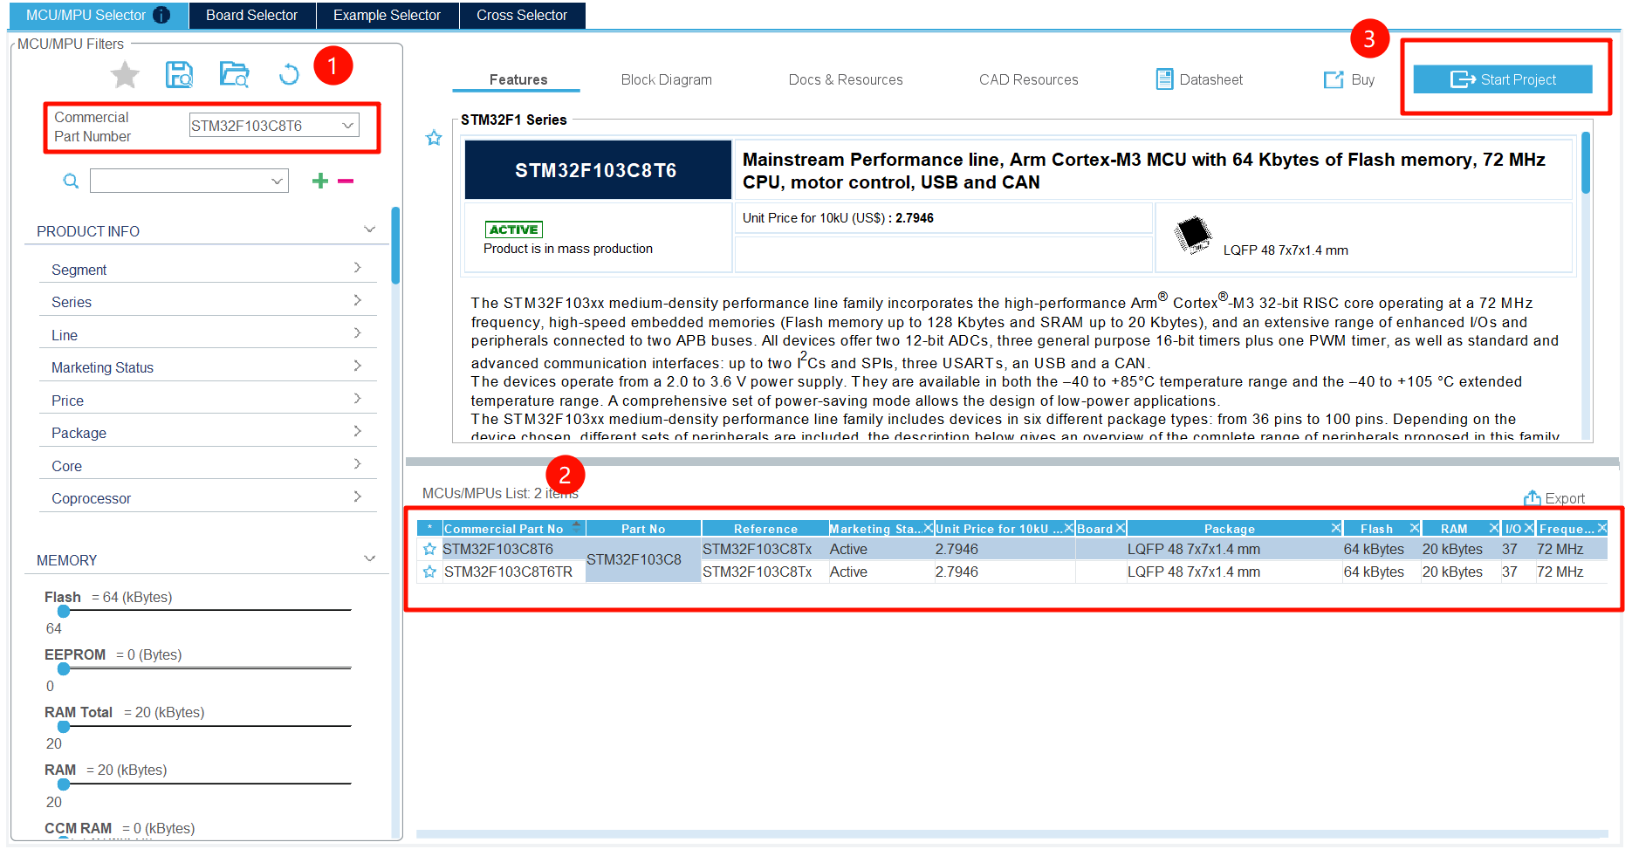Click the green plus icon
The width and height of the screenshot is (1632, 856).
point(320,181)
